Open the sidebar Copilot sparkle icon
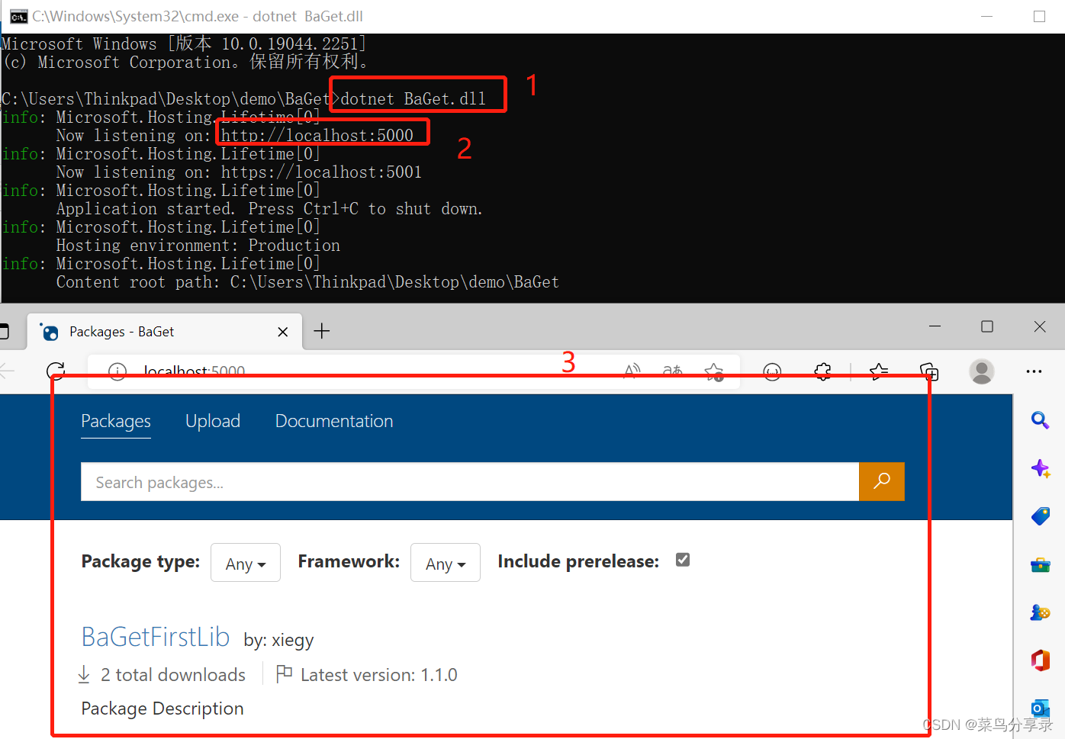The width and height of the screenshot is (1065, 739). click(1041, 468)
